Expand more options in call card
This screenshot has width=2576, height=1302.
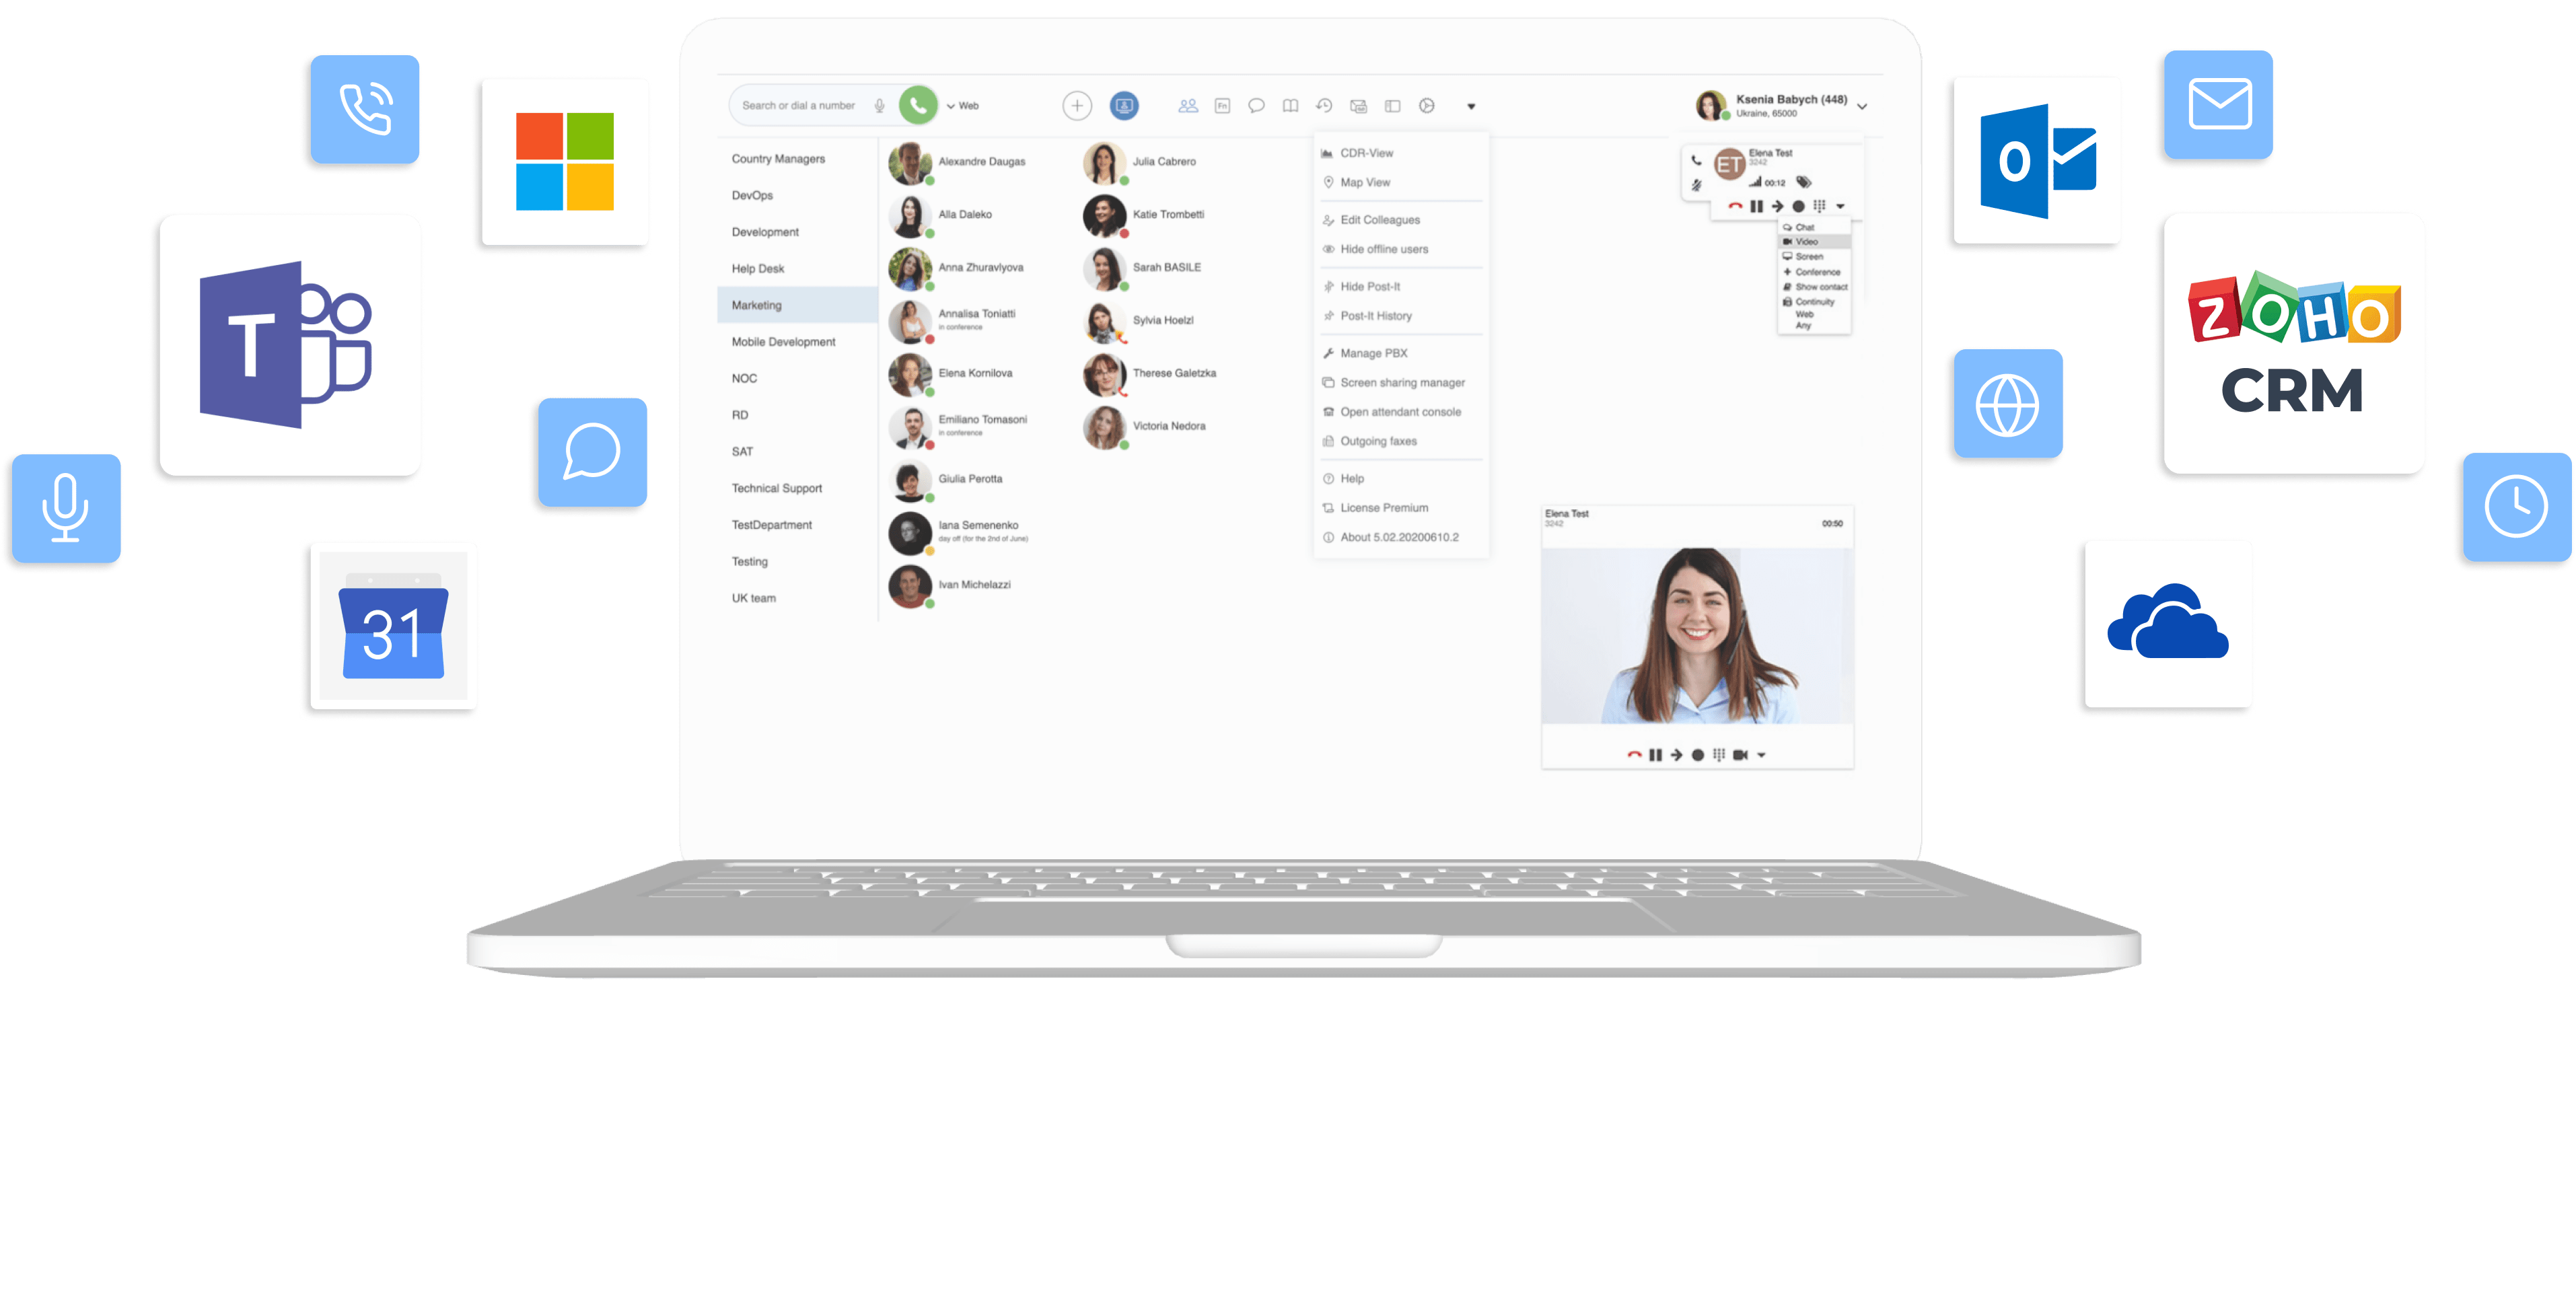1840,206
